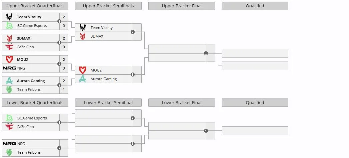Open match info for Vitality vs BC.Game
The image size is (349, 158).
pyautogui.click(x=59, y=21)
